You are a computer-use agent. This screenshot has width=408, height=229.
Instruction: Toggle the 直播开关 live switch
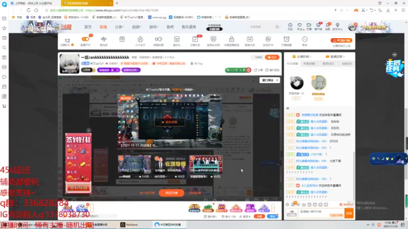pos(85,39)
